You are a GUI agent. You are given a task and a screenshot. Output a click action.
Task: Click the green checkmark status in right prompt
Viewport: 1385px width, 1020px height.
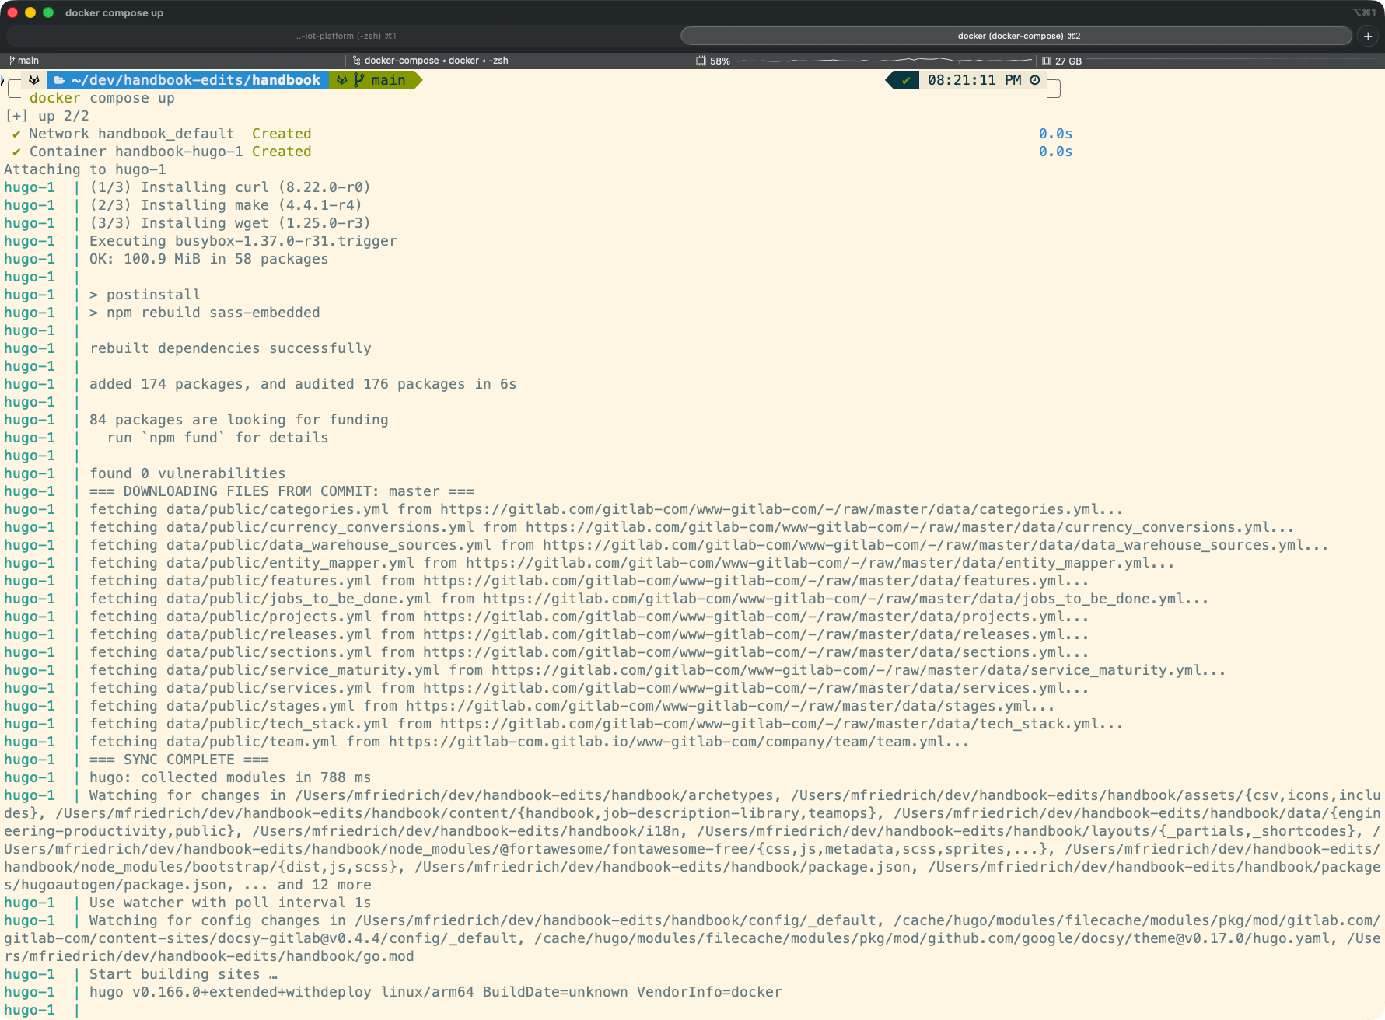(x=906, y=80)
